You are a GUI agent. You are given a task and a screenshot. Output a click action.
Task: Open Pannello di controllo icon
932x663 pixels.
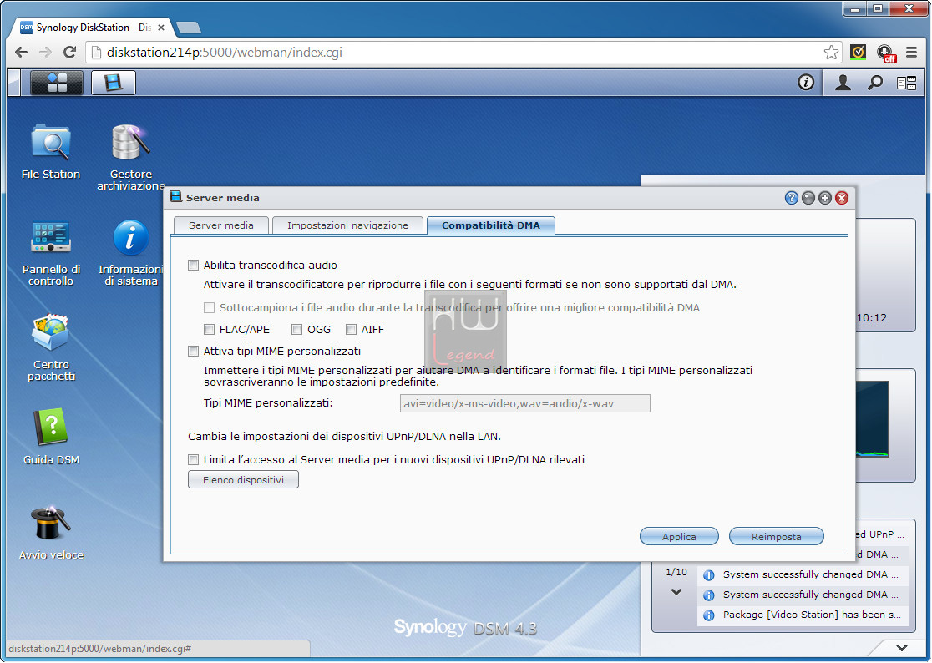51,253
